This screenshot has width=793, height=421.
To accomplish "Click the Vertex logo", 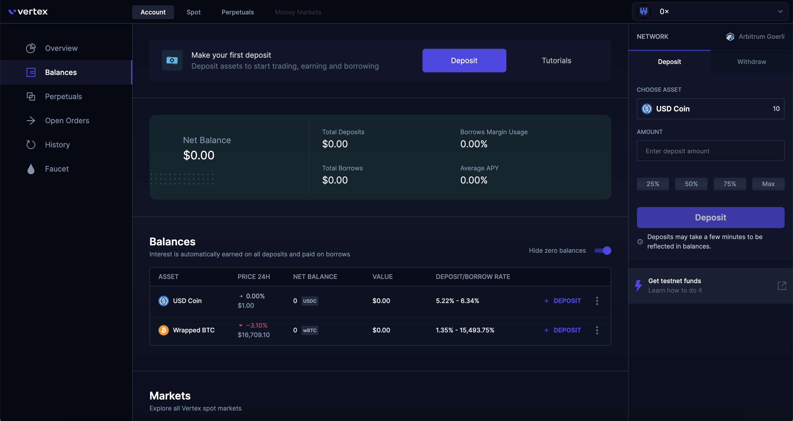I will (28, 12).
